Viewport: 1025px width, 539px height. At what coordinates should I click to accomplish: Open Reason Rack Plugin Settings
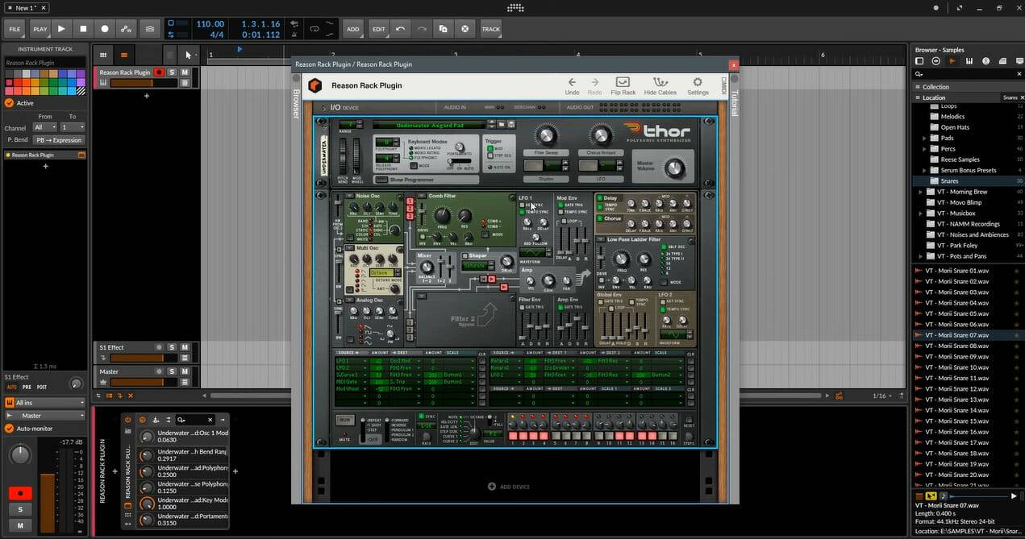point(698,85)
